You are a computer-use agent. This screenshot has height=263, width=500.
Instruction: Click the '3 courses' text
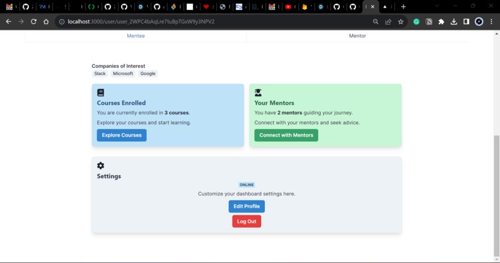(x=176, y=113)
